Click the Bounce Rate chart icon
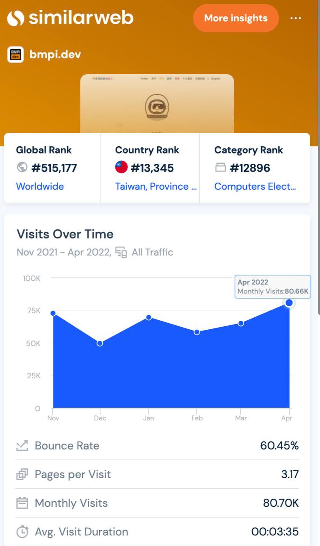 coord(22,446)
